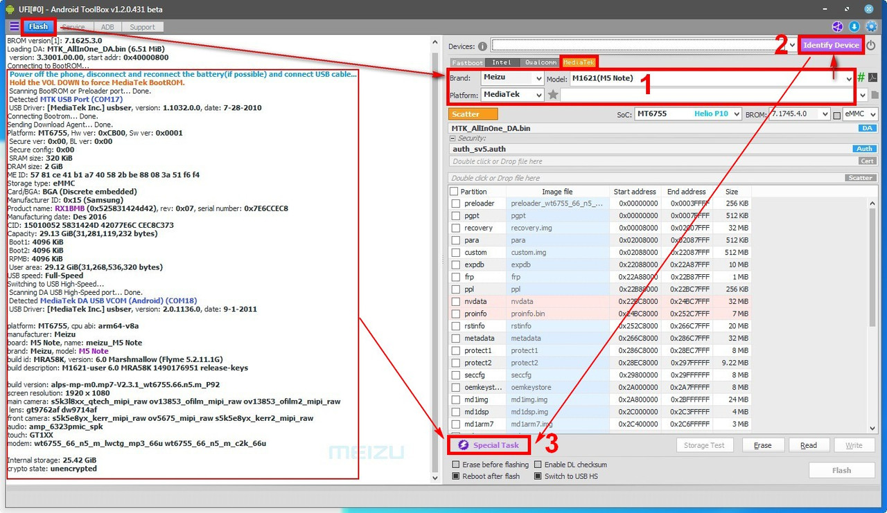
Task: Check the nvdata partition checkbox
Action: [456, 302]
